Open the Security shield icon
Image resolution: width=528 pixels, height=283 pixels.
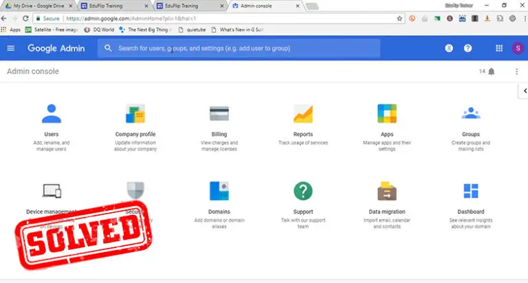click(135, 190)
